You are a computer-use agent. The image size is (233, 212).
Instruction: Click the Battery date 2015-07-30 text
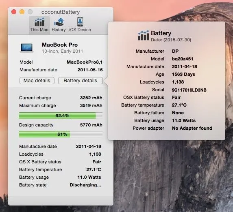[x=171, y=40]
